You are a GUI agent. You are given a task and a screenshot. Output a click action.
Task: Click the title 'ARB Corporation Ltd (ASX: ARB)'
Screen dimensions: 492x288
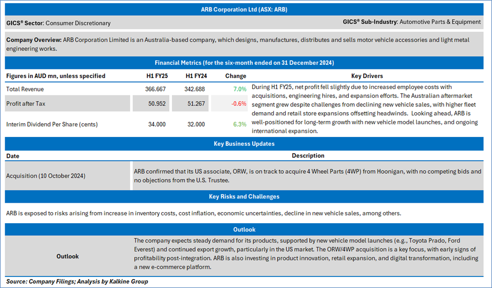coord(244,9)
